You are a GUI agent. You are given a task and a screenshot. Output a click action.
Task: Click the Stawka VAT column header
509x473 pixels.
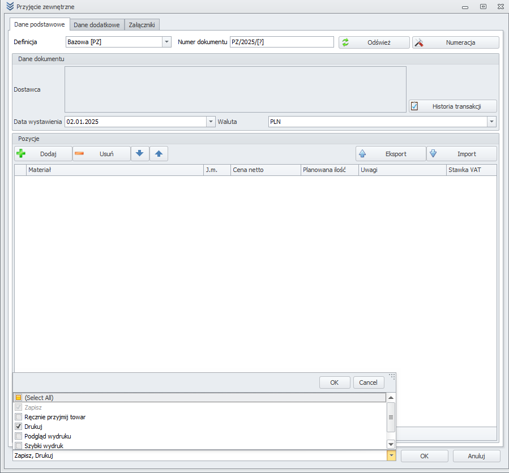pyautogui.click(x=472, y=170)
